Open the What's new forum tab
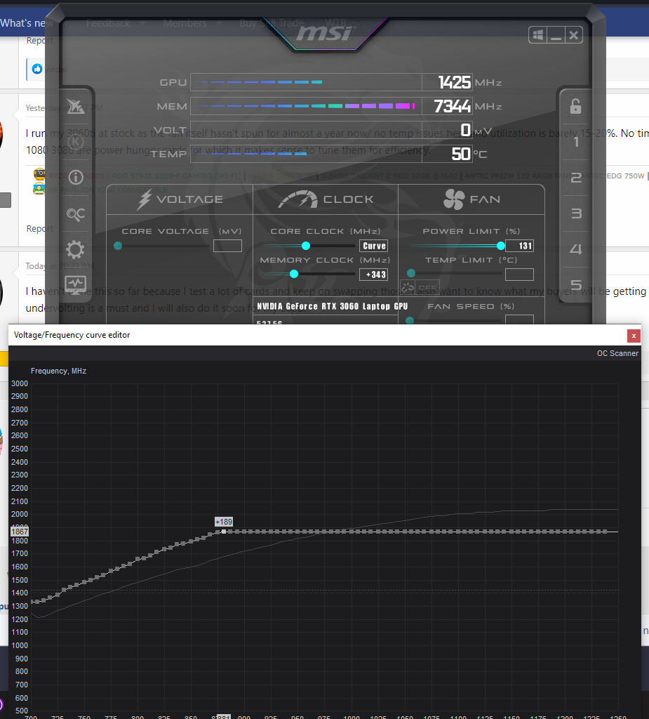Screen dimensions: 649x719 tap(27, 23)
